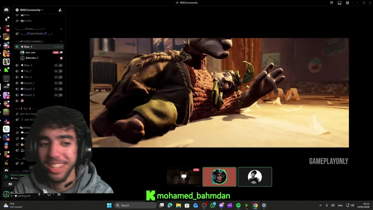
Task: Open server icon with 15 badge
Action: coord(6,53)
